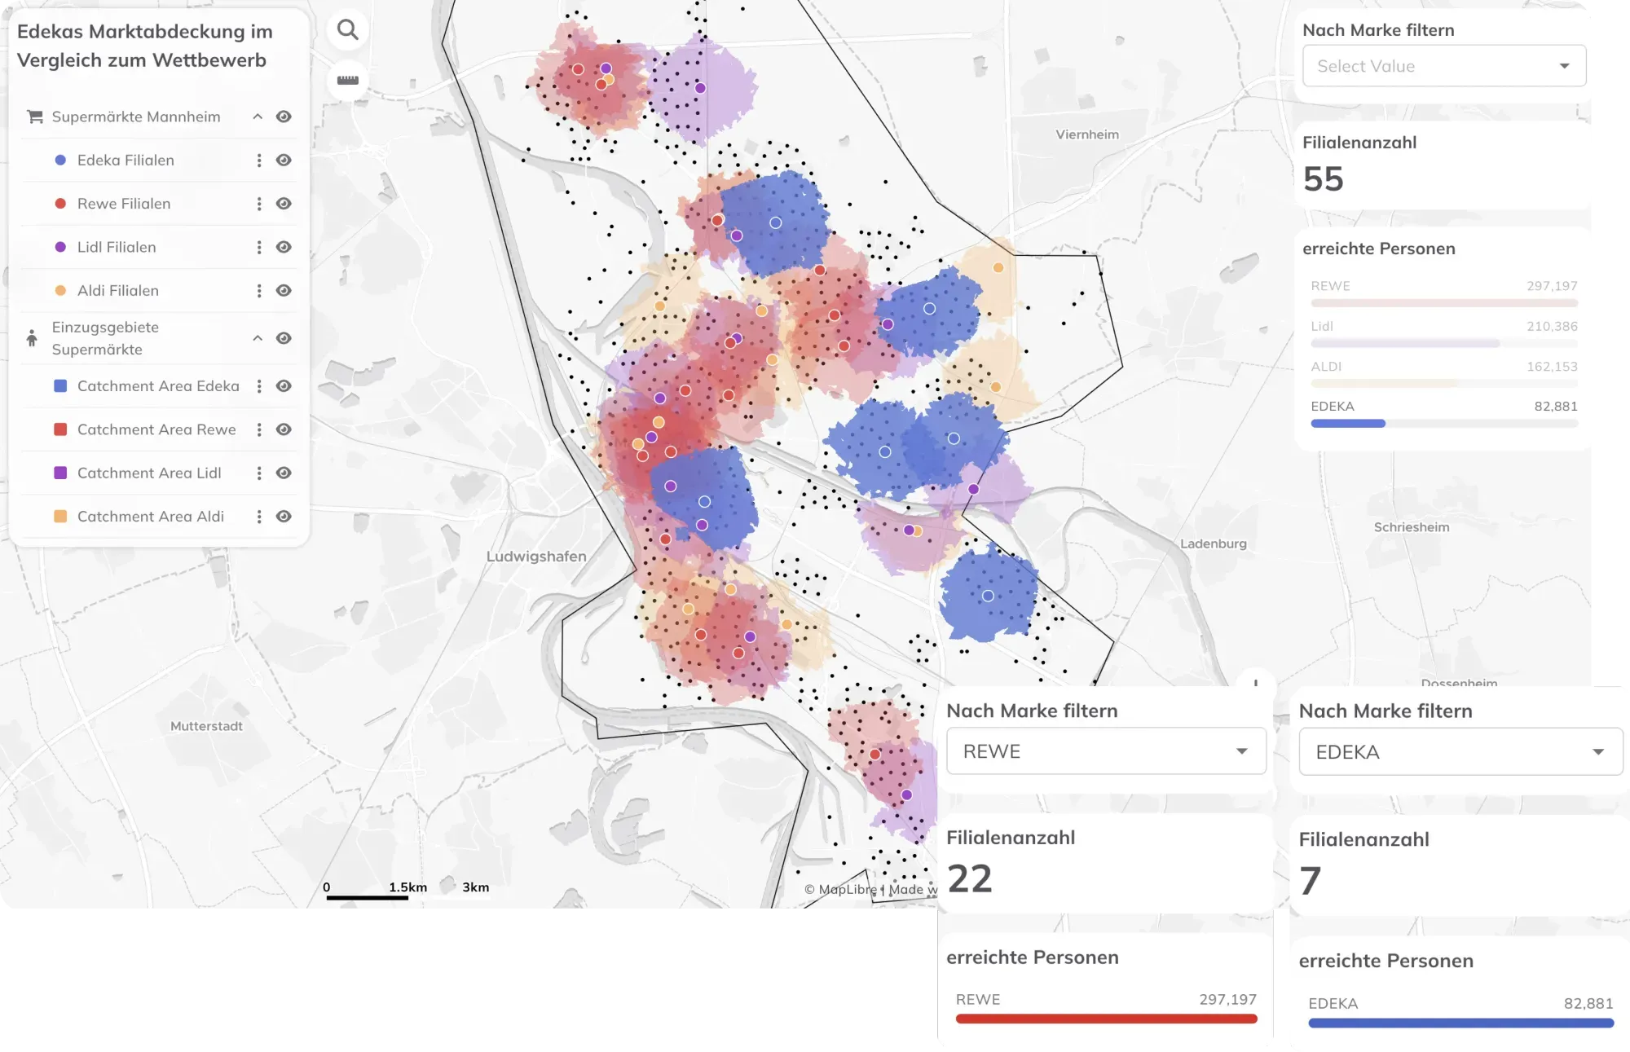1630x1052 pixels.
Task: Select the Catchment Area Rewe layer label
Action: pyautogui.click(x=156, y=429)
